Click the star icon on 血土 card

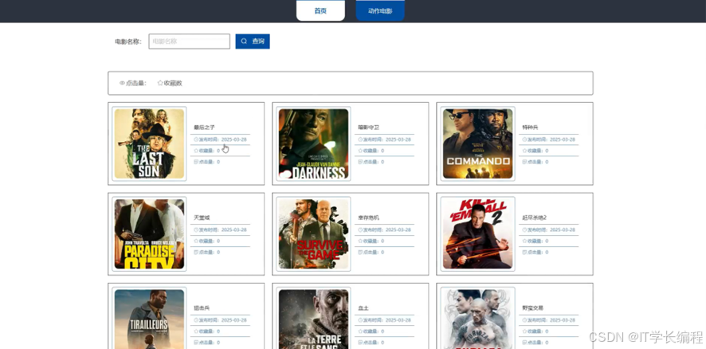pyautogui.click(x=360, y=331)
